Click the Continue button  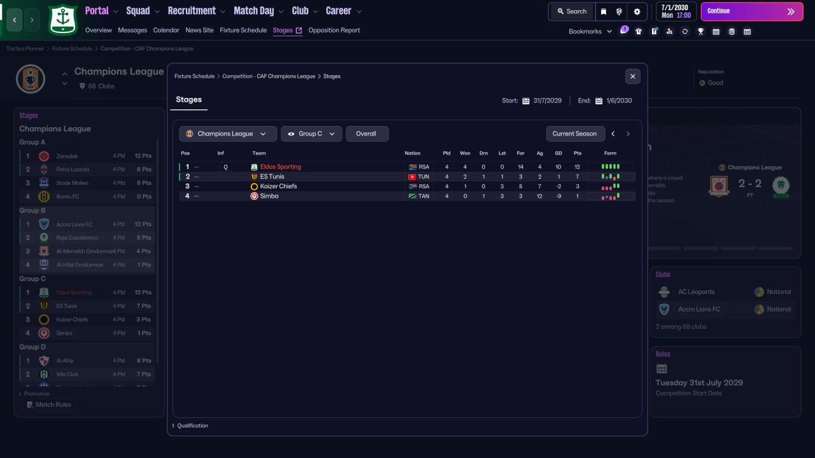(x=752, y=11)
